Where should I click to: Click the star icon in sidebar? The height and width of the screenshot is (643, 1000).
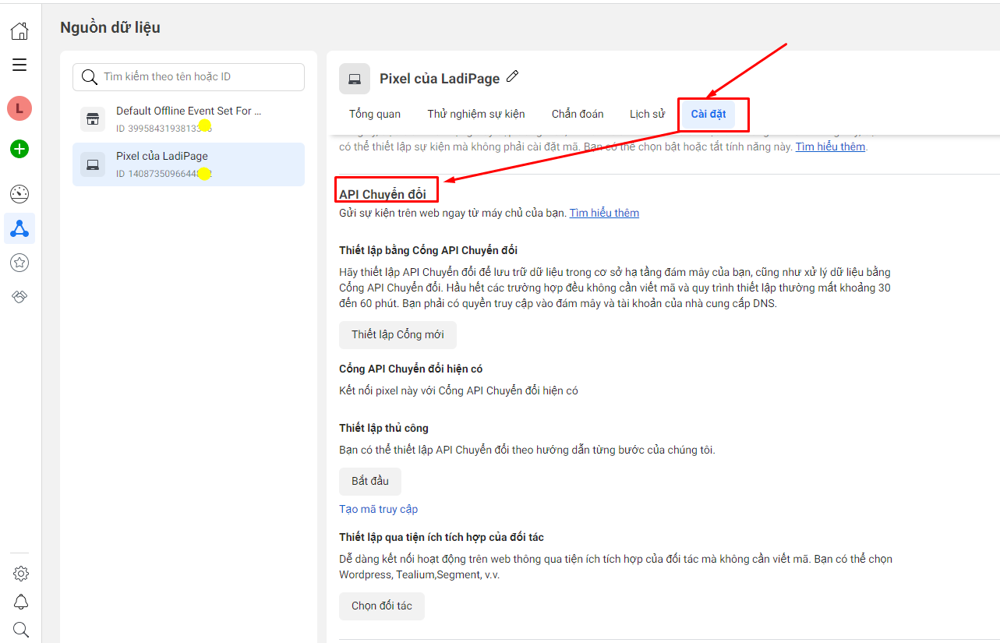[19, 263]
